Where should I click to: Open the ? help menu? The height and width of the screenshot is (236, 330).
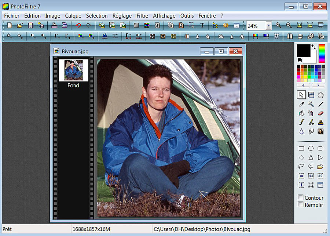click(222, 16)
